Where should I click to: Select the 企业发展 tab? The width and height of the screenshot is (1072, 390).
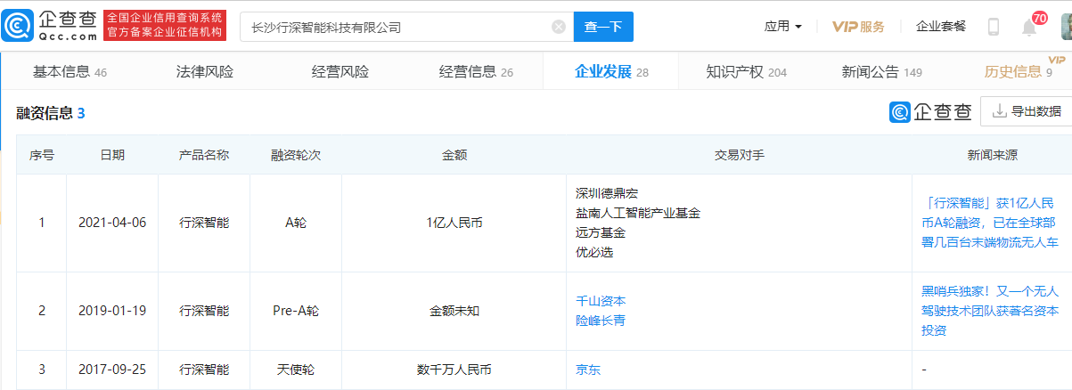click(611, 72)
